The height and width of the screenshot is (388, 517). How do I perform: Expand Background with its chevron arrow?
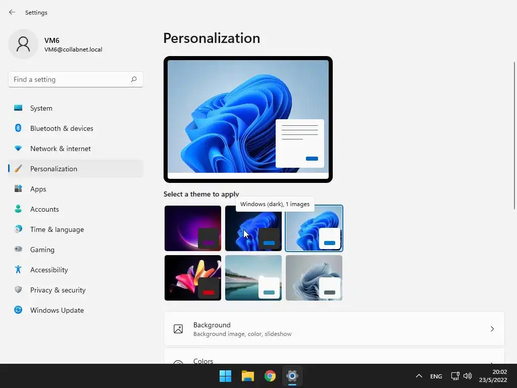pos(492,329)
